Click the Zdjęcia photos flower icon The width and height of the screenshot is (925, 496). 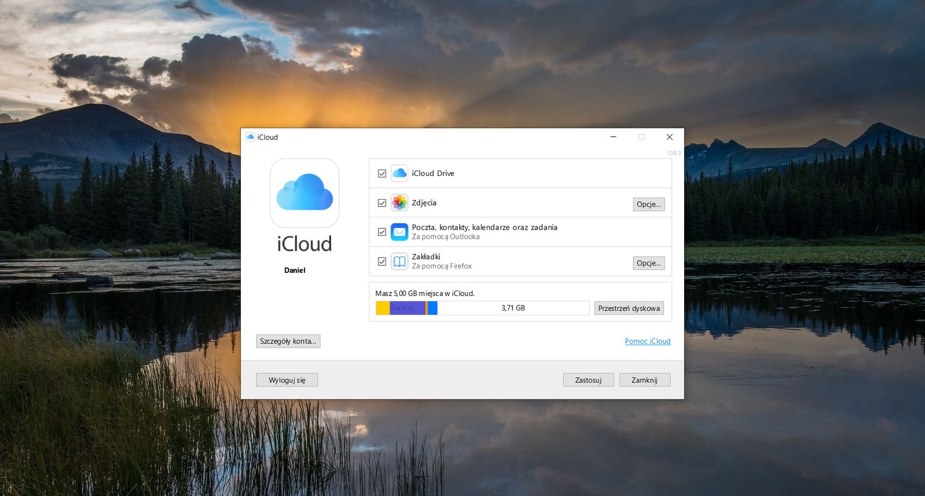click(399, 203)
